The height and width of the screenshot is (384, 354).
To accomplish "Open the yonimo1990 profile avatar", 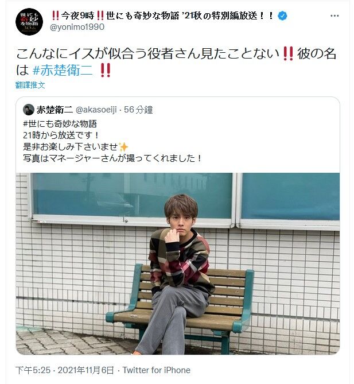I will tap(29, 22).
